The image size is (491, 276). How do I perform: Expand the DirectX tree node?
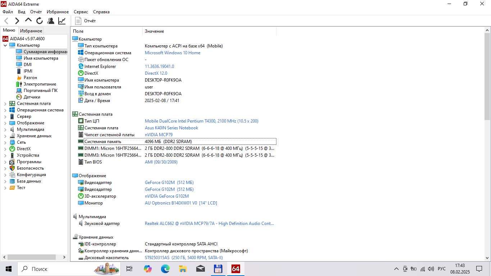5,149
